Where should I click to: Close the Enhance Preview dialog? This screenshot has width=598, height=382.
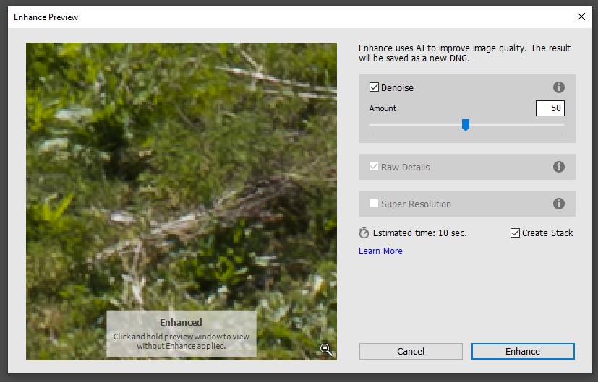click(x=581, y=17)
